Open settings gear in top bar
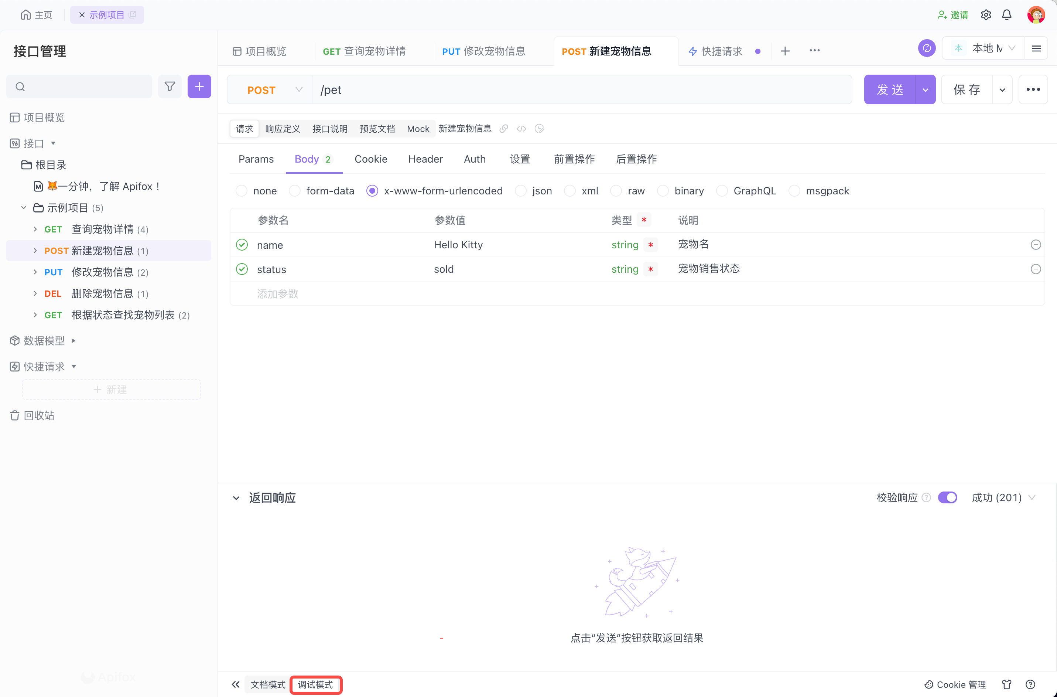 tap(986, 15)
